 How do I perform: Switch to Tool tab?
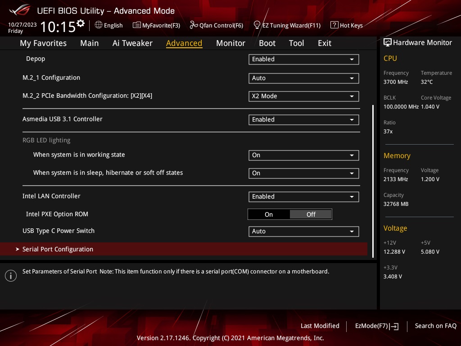coord(296,43)
